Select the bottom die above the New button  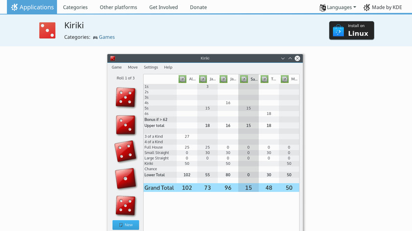pos(126,206)
